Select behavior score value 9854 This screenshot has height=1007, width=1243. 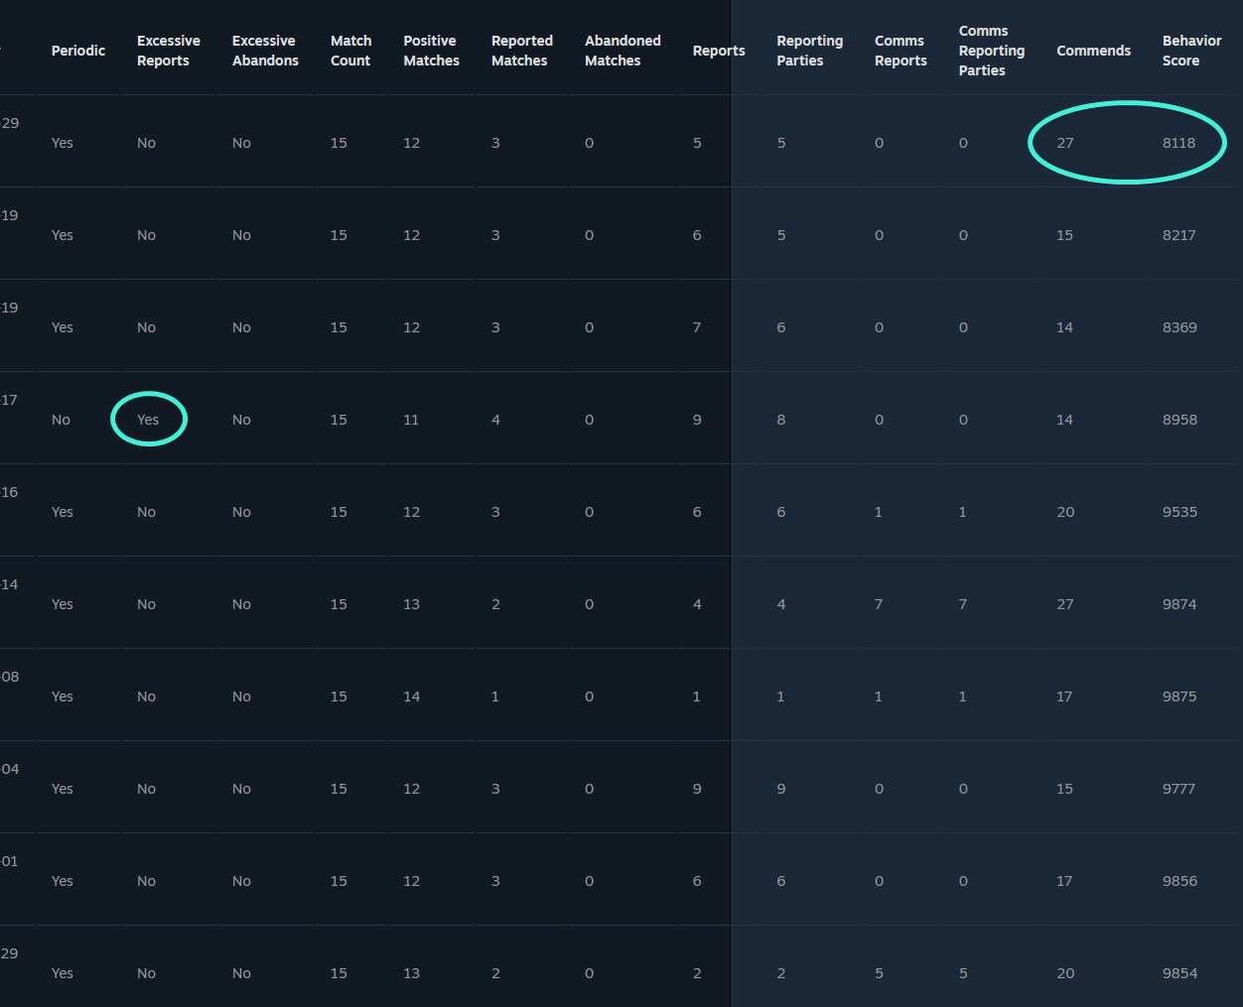tap(1179, 973)
